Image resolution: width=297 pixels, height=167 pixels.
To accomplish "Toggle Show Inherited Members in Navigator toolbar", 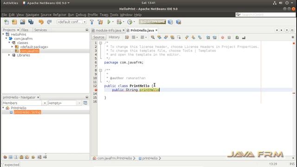I will (5, 157).
